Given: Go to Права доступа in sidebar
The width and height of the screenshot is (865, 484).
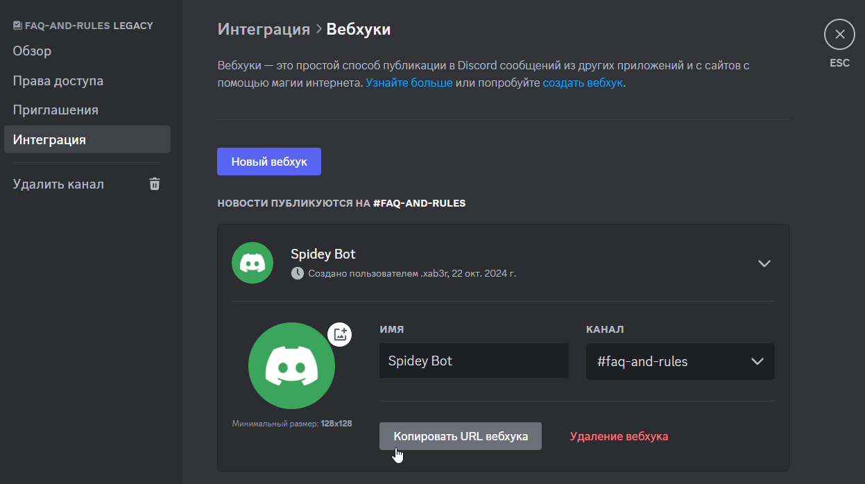Looking at the screenshot, I should click(x=58, y=81).
